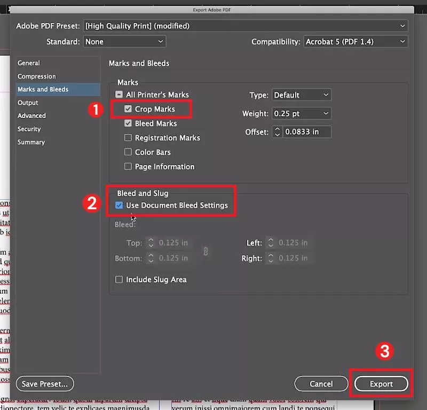The height and width of the screenshot is (410, 427).
Task: Click the Export button
Action: pyautogui.click(x=381, y=383)
